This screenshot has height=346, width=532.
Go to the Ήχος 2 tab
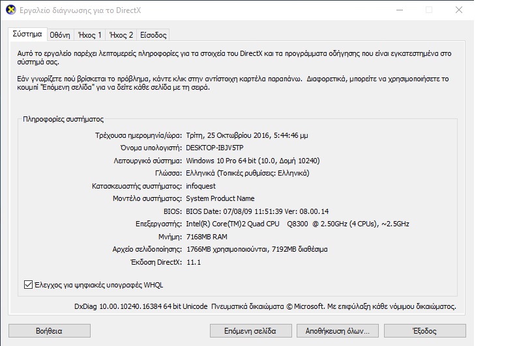121,34
